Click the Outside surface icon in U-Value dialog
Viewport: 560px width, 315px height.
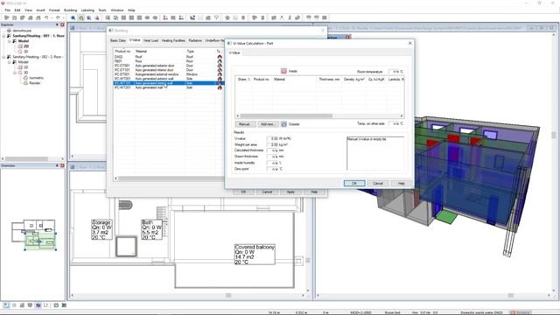tap(283, 124)
